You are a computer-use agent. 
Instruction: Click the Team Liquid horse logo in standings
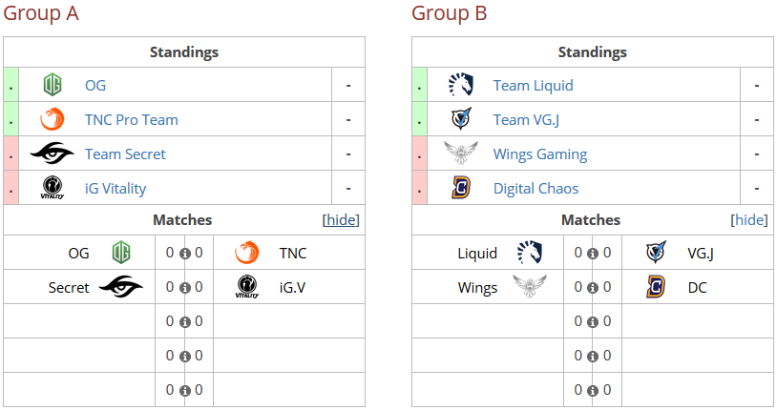point(461,85)
